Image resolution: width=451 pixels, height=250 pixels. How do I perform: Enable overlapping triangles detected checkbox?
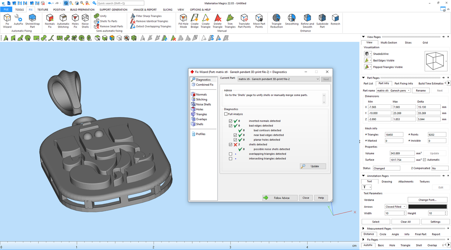coord(231,154)
